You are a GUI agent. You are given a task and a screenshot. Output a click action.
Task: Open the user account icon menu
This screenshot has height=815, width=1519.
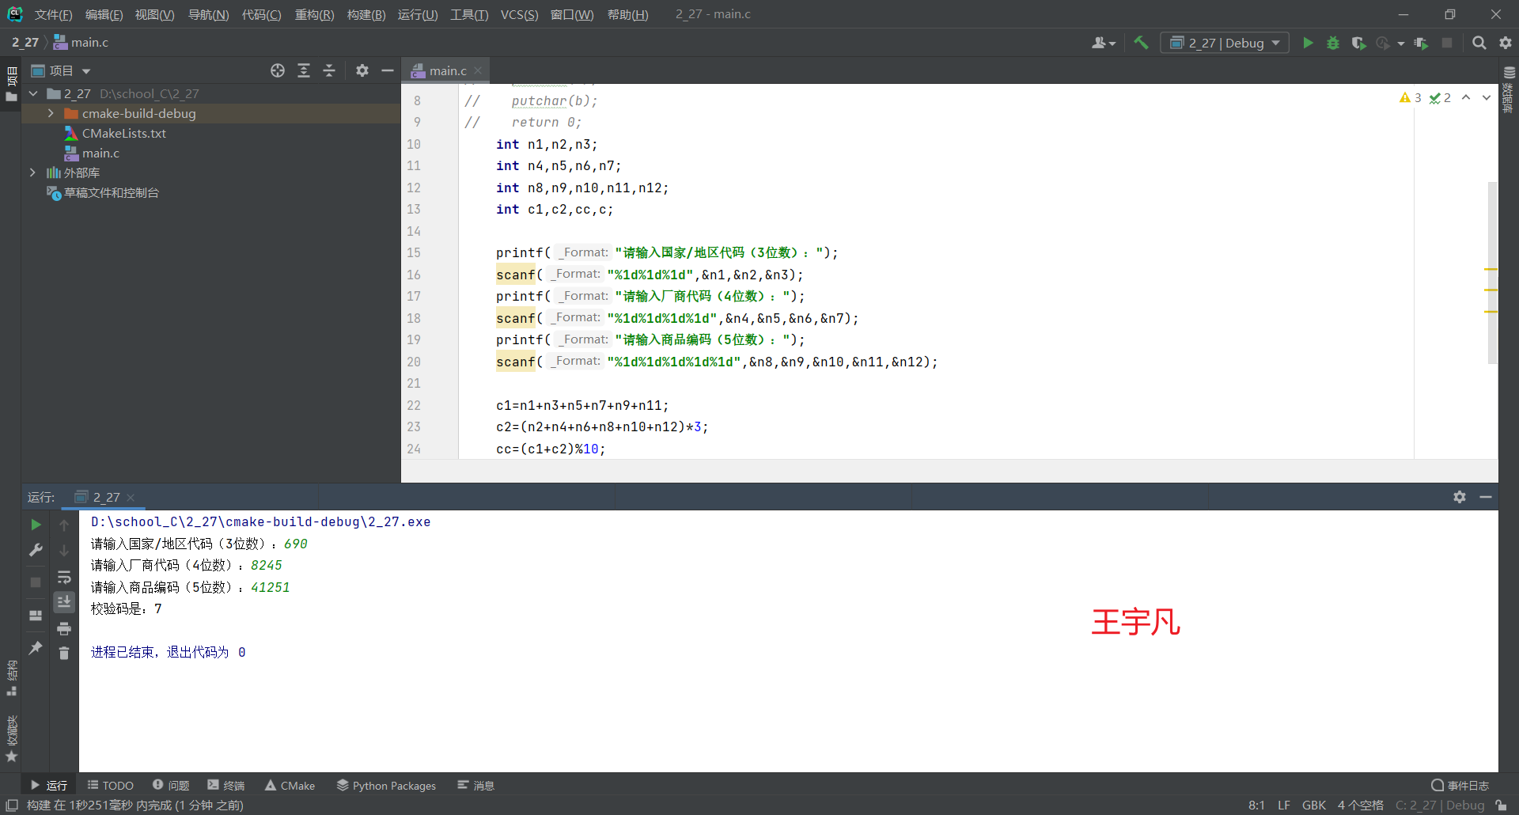click(1103, 43)
